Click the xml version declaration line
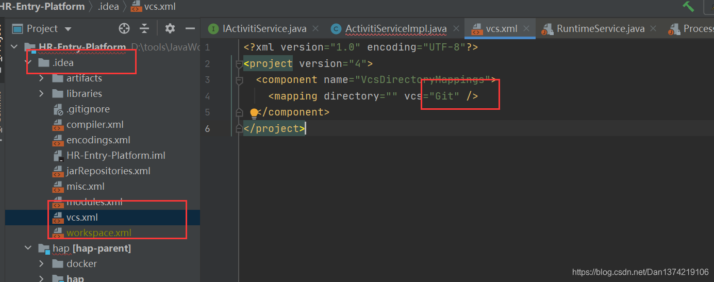 pyautogui.click(x=361, y=47)
